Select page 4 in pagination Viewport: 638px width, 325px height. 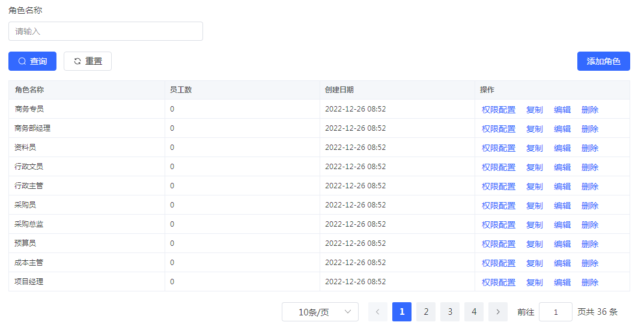coord(474,312)
